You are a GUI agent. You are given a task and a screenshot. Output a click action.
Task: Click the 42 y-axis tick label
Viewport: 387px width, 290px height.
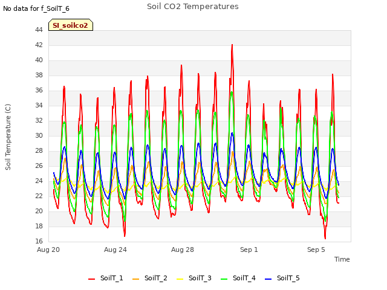[39, 45]
